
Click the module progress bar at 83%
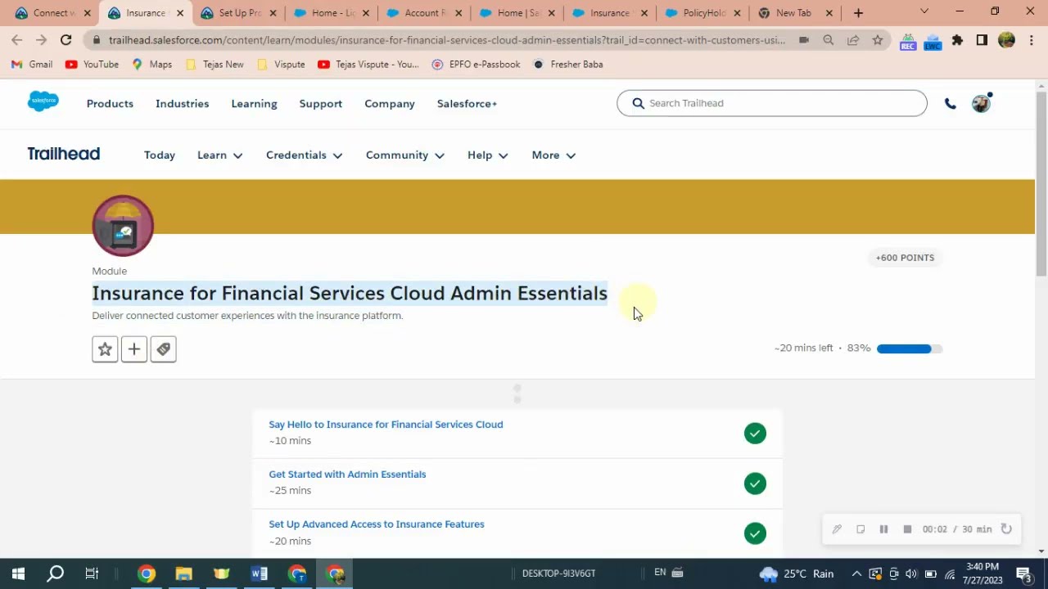(909, 348)
